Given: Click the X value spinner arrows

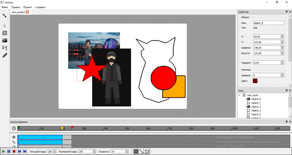Looking at the screenshot, I should [282, 36].
